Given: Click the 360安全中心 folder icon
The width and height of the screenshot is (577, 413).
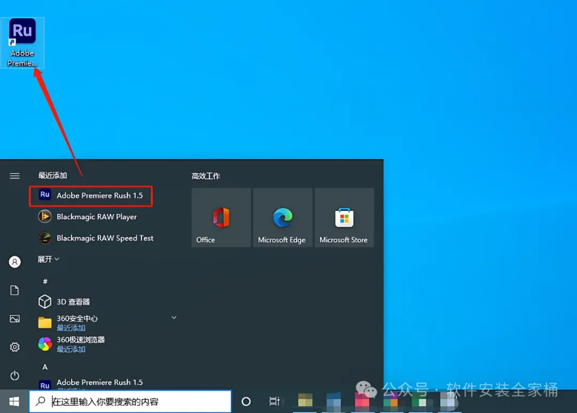Looking at the screenshot, I should click(45, 323).
